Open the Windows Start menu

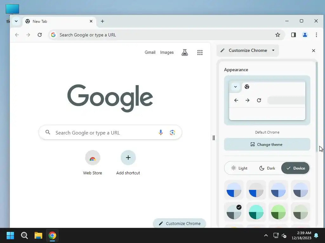tap(10, 235)
